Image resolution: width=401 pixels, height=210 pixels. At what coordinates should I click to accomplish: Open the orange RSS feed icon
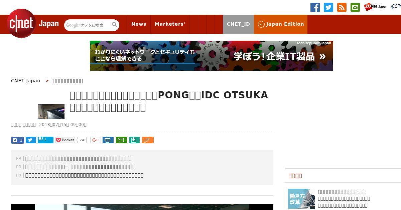pyautogui.click(x=342, y=7)
